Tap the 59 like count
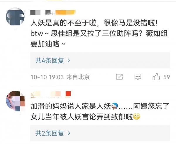The width and height of the screenshot is (176, 144). (x=167, y=77)
